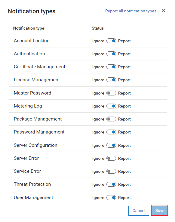175x222 pixels.
Task: Toggle User Management notification switch
Action: pos(111,198)
